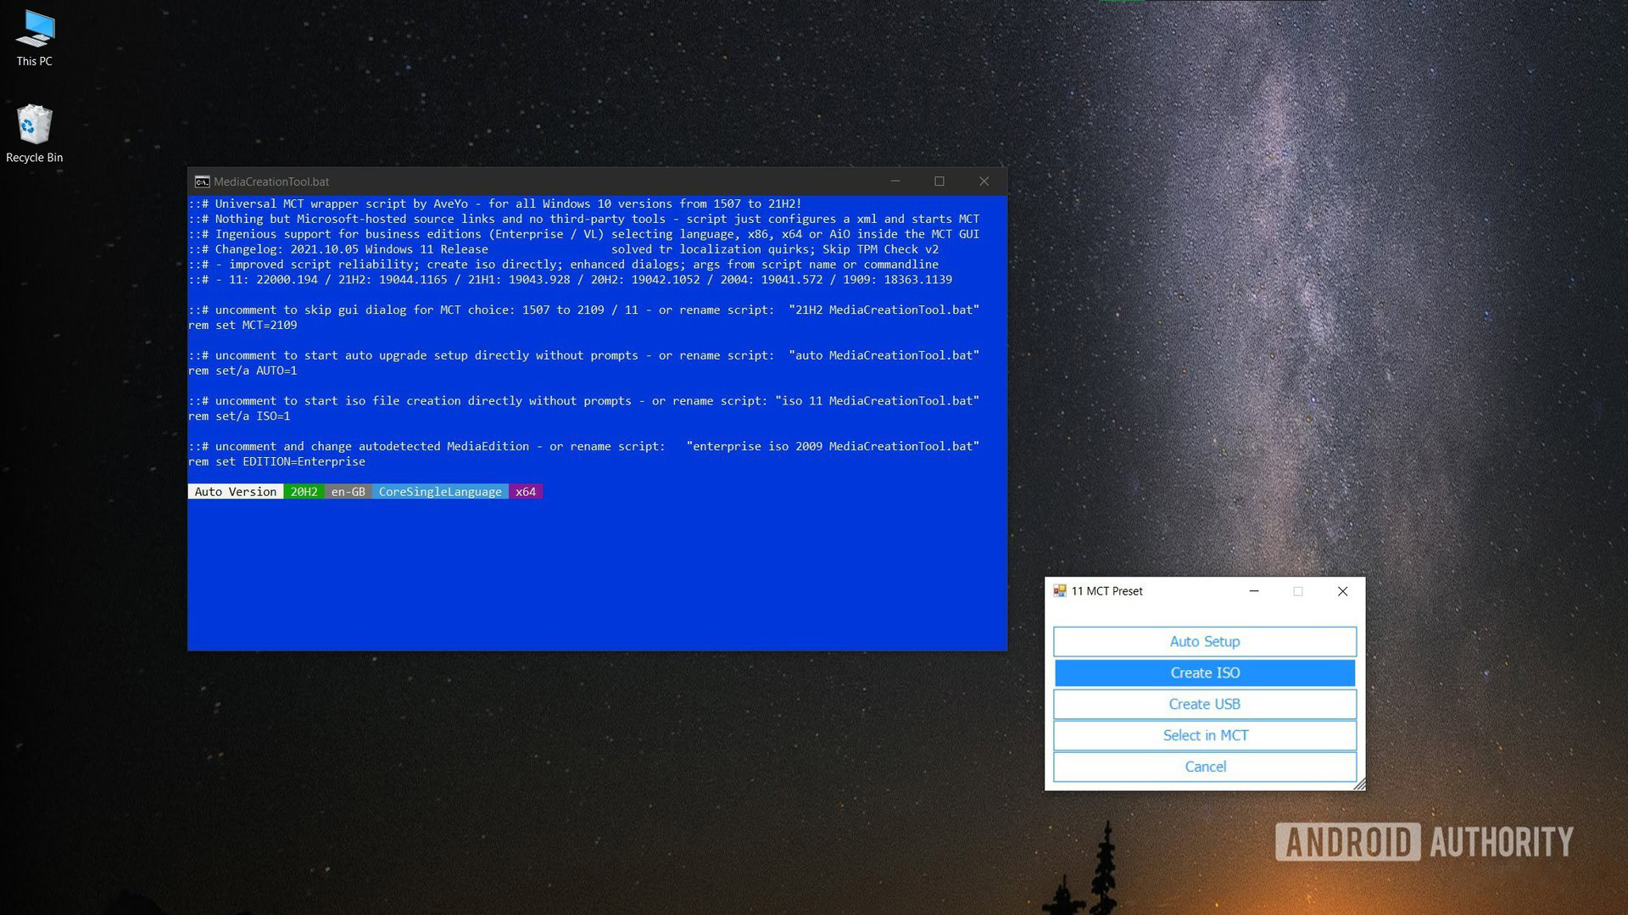Viewport: 1628px width, 915px height.
Task: Click the disabled maximize button of MCT Preset
Action: click(x=1298, y=591)
